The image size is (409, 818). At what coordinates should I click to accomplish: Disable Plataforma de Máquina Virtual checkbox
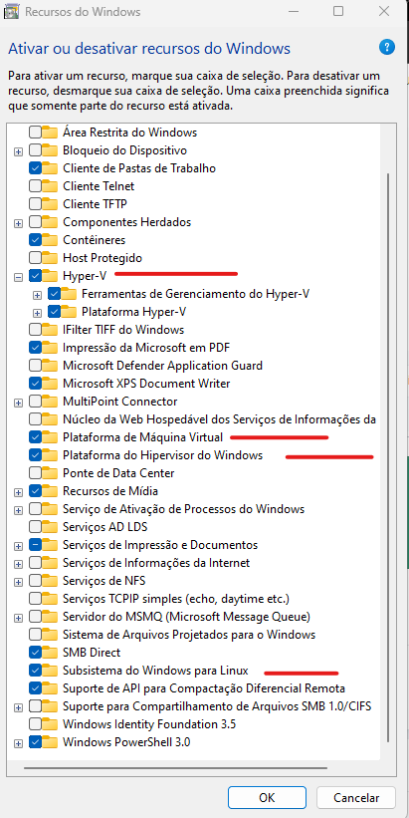click(36, 436)
